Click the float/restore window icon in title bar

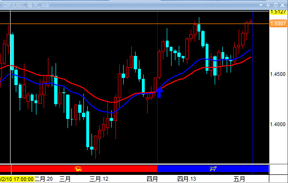276,5
